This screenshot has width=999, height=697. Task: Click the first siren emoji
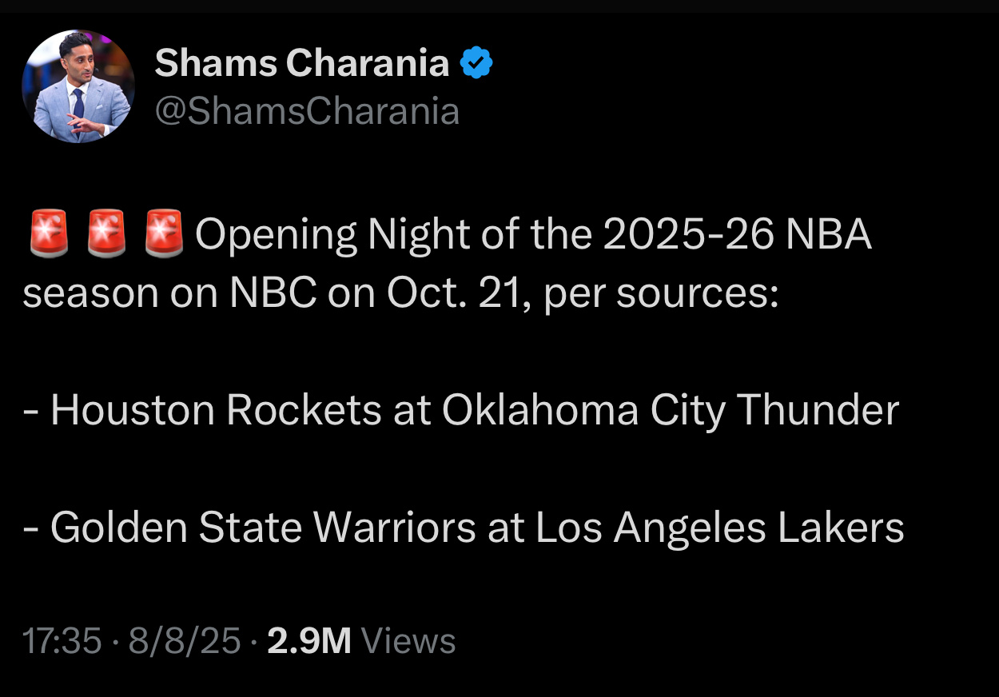[49, 235]
